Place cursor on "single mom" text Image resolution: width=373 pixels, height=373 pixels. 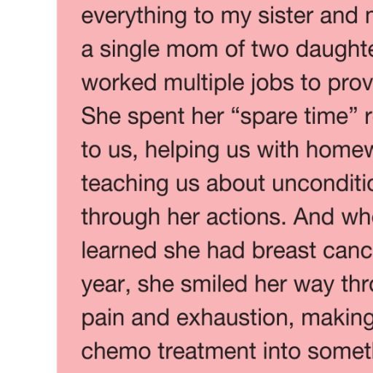(x=159, y=50)
